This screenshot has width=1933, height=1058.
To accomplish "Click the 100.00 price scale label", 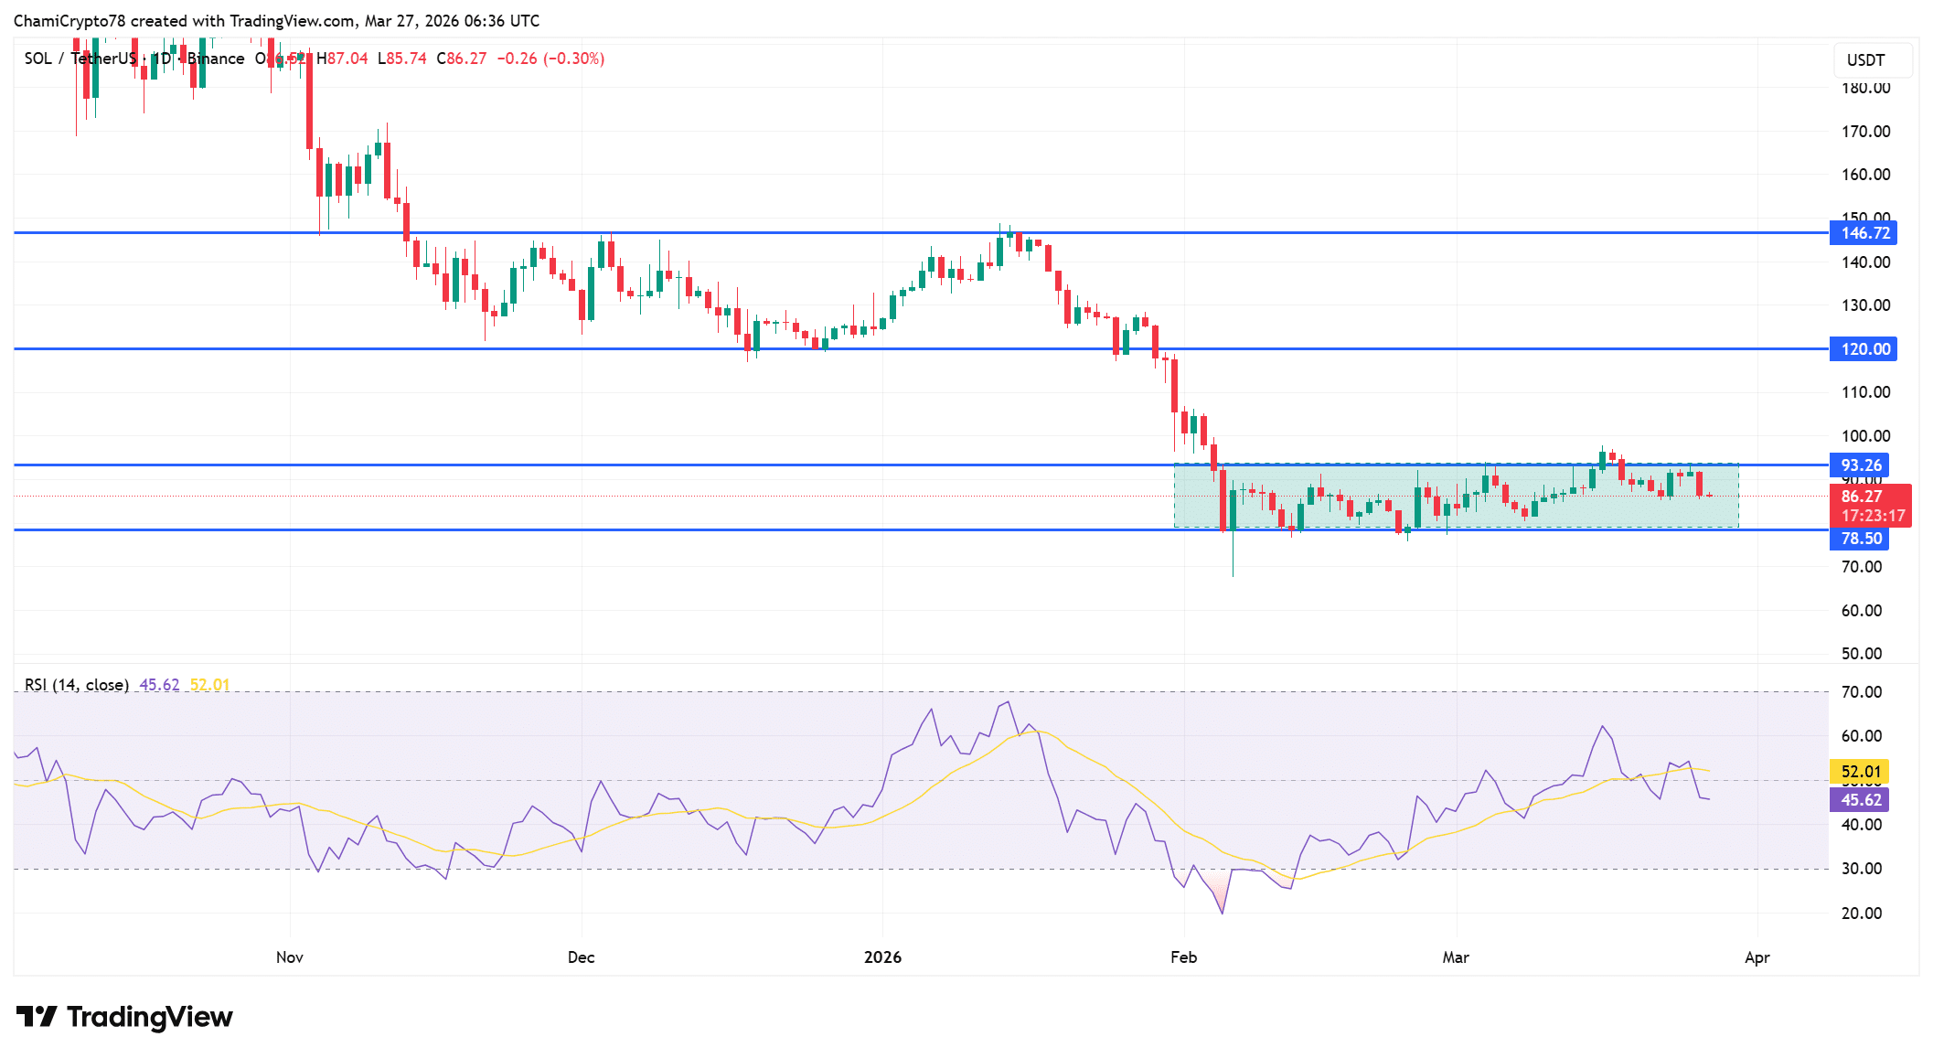I will point(1865,436).
